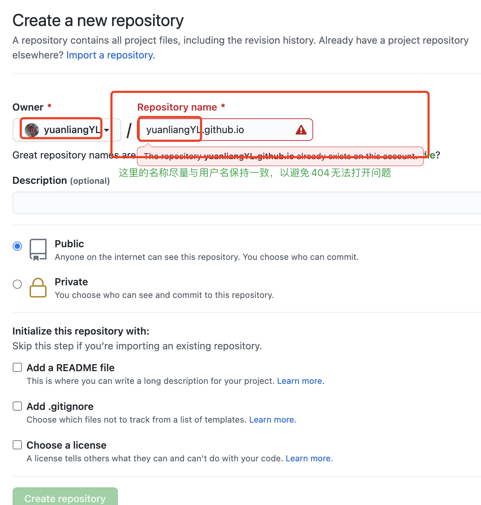
Task: Click the Private option heading text
Action: 71,282
